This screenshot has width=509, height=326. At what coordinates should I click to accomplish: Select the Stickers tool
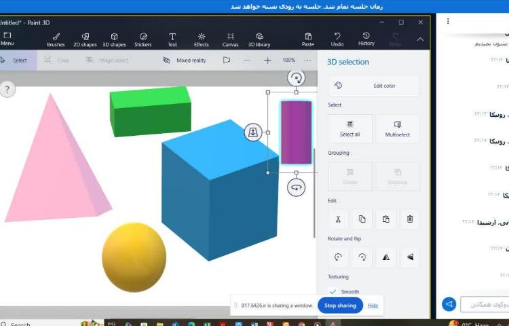click(143, 39)
